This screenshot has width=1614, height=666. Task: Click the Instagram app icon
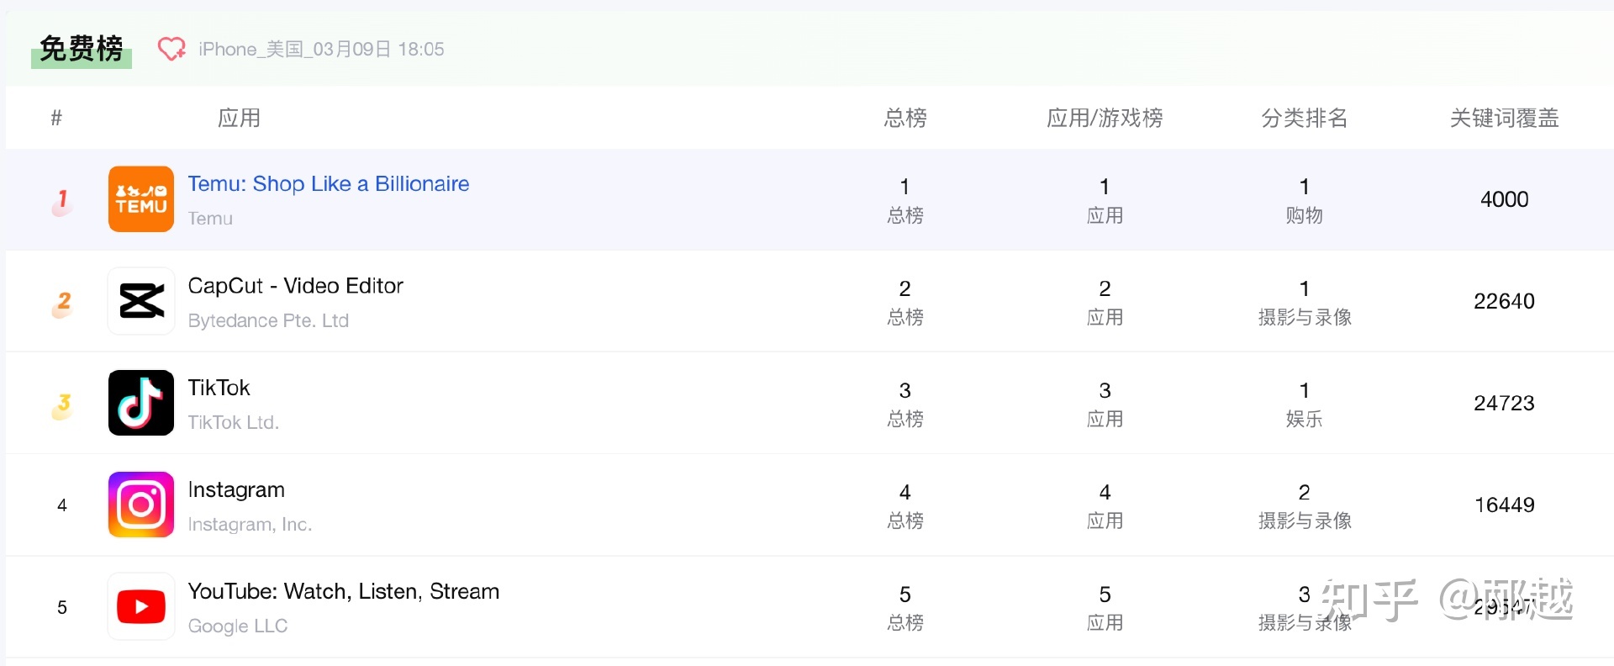tap(140, 505)
